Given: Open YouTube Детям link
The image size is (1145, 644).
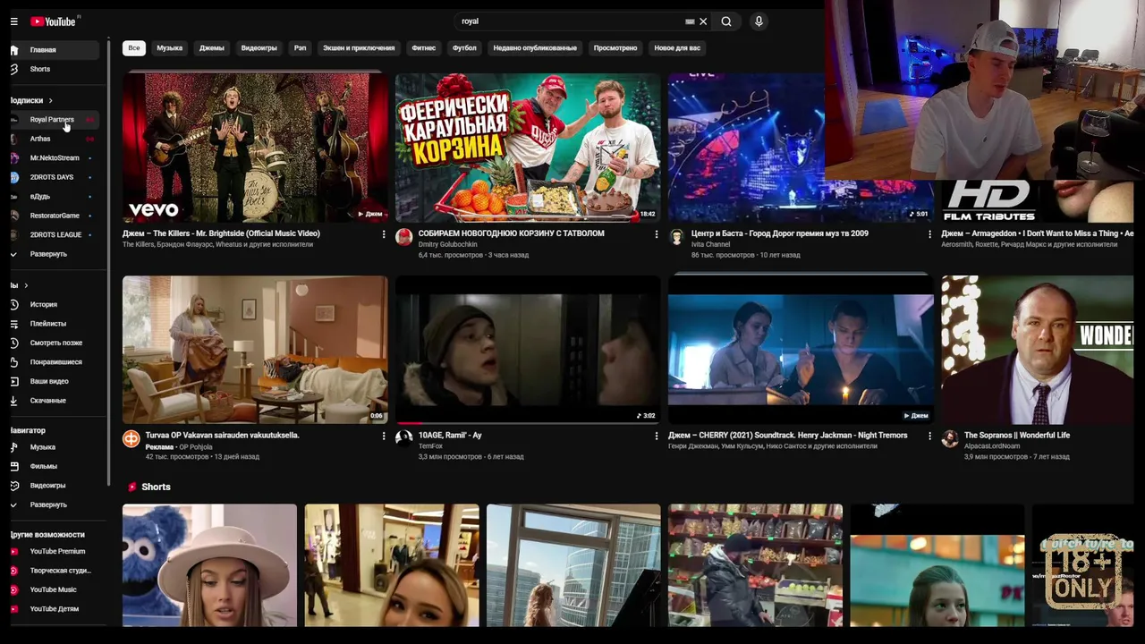Looking at the screenshot, I should (54, 609).
